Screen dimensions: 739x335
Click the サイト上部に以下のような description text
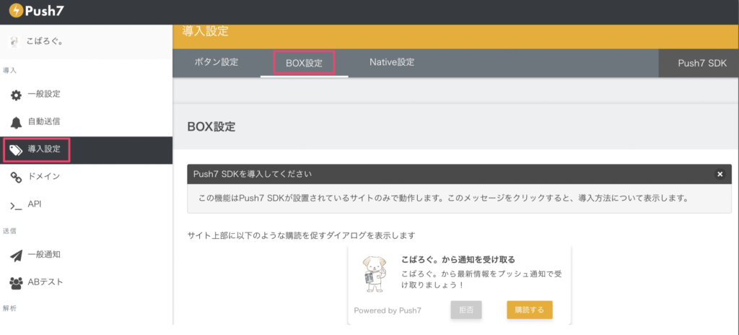point(301,235)
